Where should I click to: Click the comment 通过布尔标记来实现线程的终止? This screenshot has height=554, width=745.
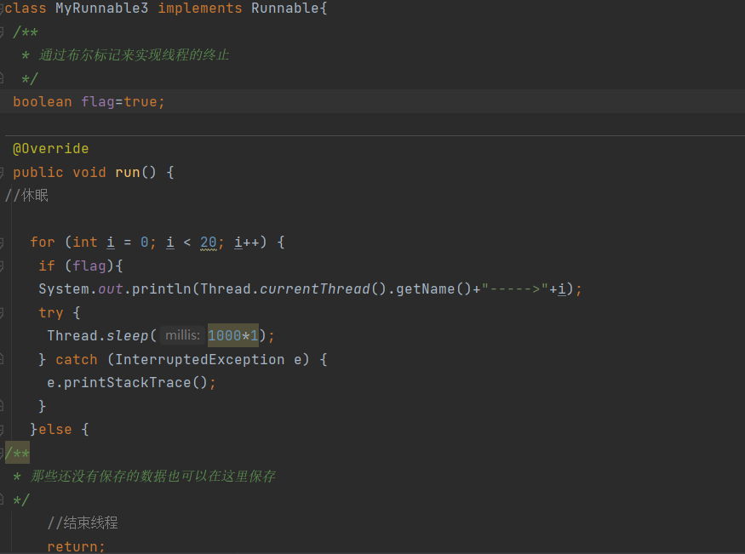click(x=134, y=55)
